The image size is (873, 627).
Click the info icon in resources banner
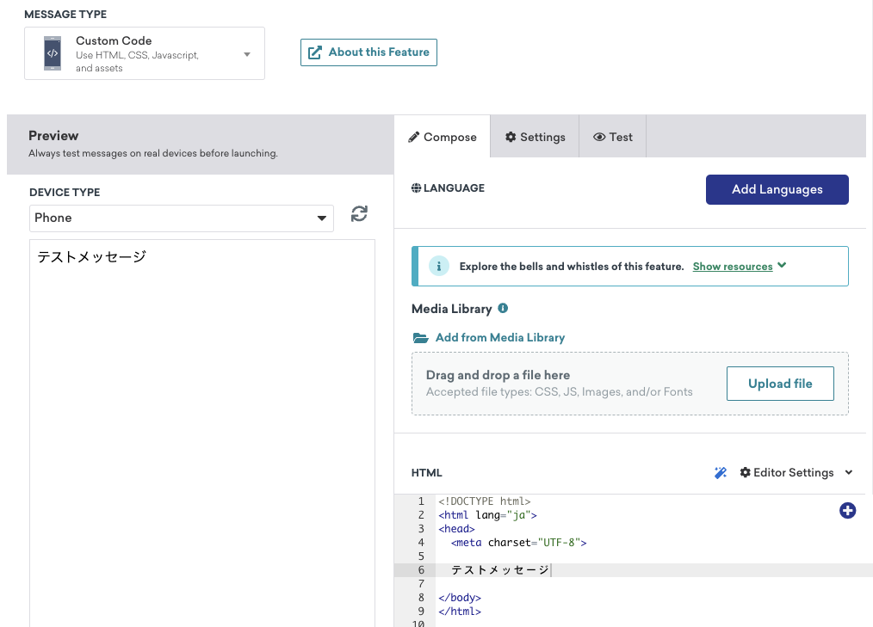[438, 266]
